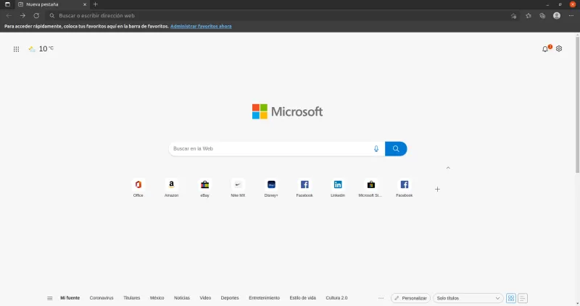
Task: Minimize the browser window
Action: pos(547,4)
